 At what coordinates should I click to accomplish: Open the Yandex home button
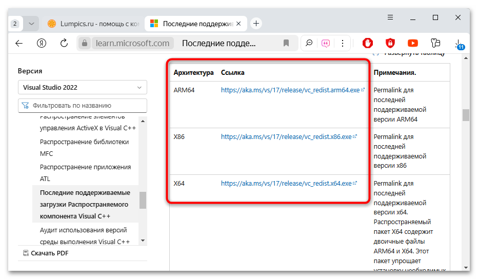42,43
